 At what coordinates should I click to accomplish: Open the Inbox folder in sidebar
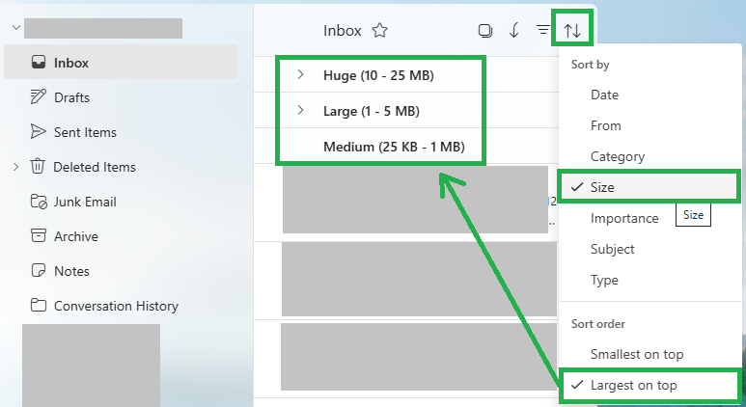[x=121, y=62]
